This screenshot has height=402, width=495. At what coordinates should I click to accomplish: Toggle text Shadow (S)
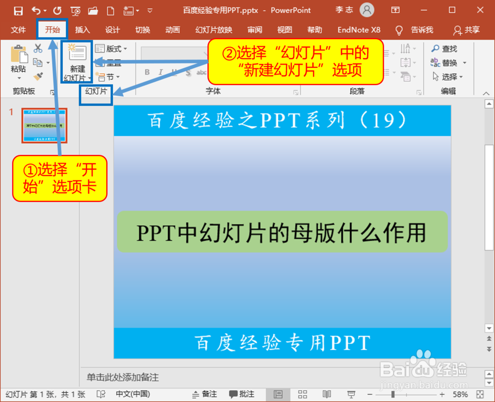click(189, 73)
